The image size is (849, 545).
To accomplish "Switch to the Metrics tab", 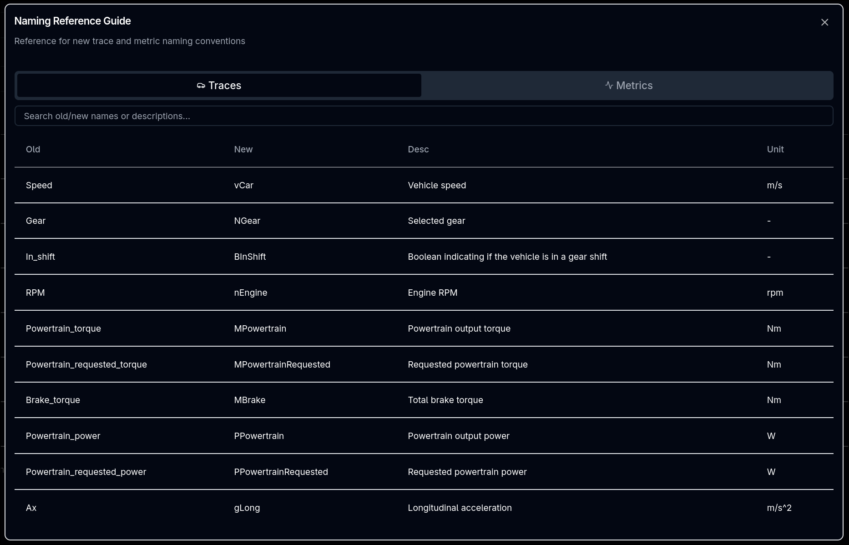I will pos(628,86).
